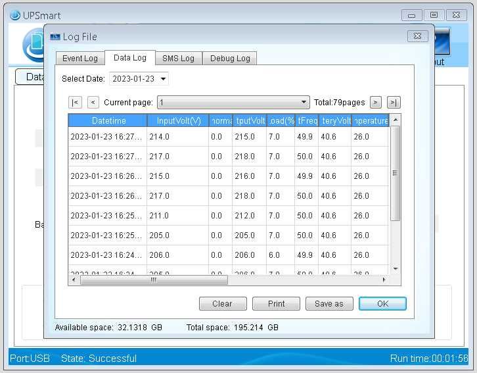477x373 pixels.
Task: Click the load percent column header
Action: click(x=281, y=120)
